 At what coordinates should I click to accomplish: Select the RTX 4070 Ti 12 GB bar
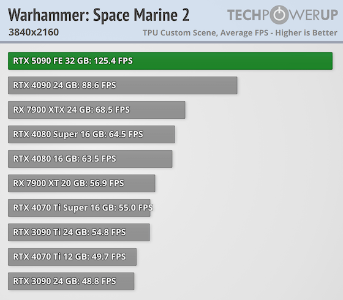coord(72,257)
